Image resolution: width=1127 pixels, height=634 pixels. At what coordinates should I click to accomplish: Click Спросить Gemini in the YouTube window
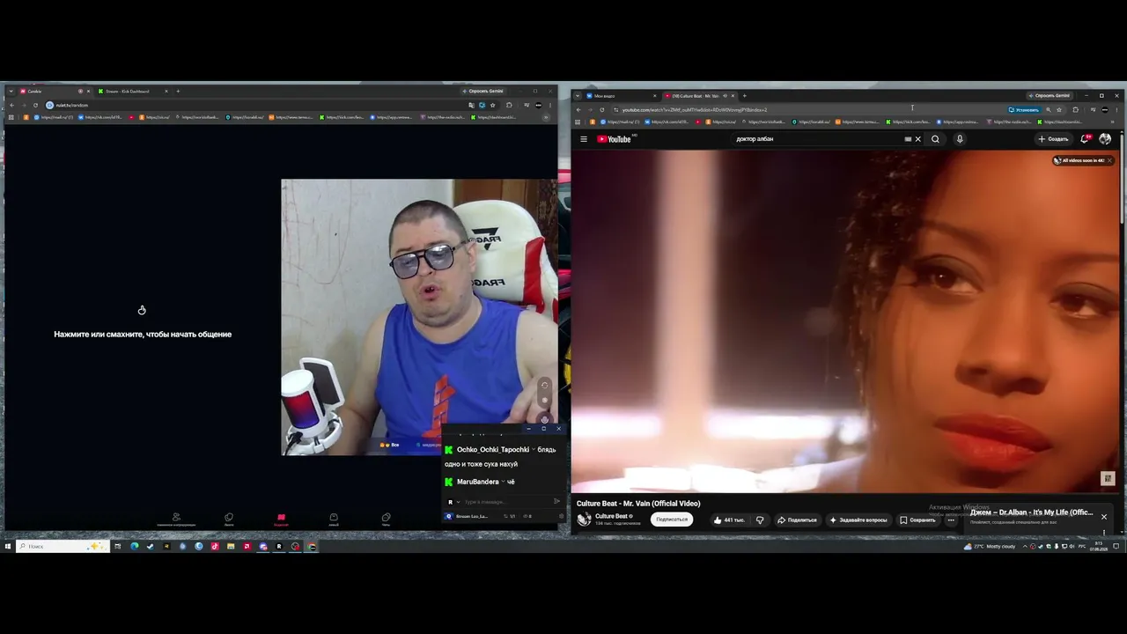[x=1050, y=95]
